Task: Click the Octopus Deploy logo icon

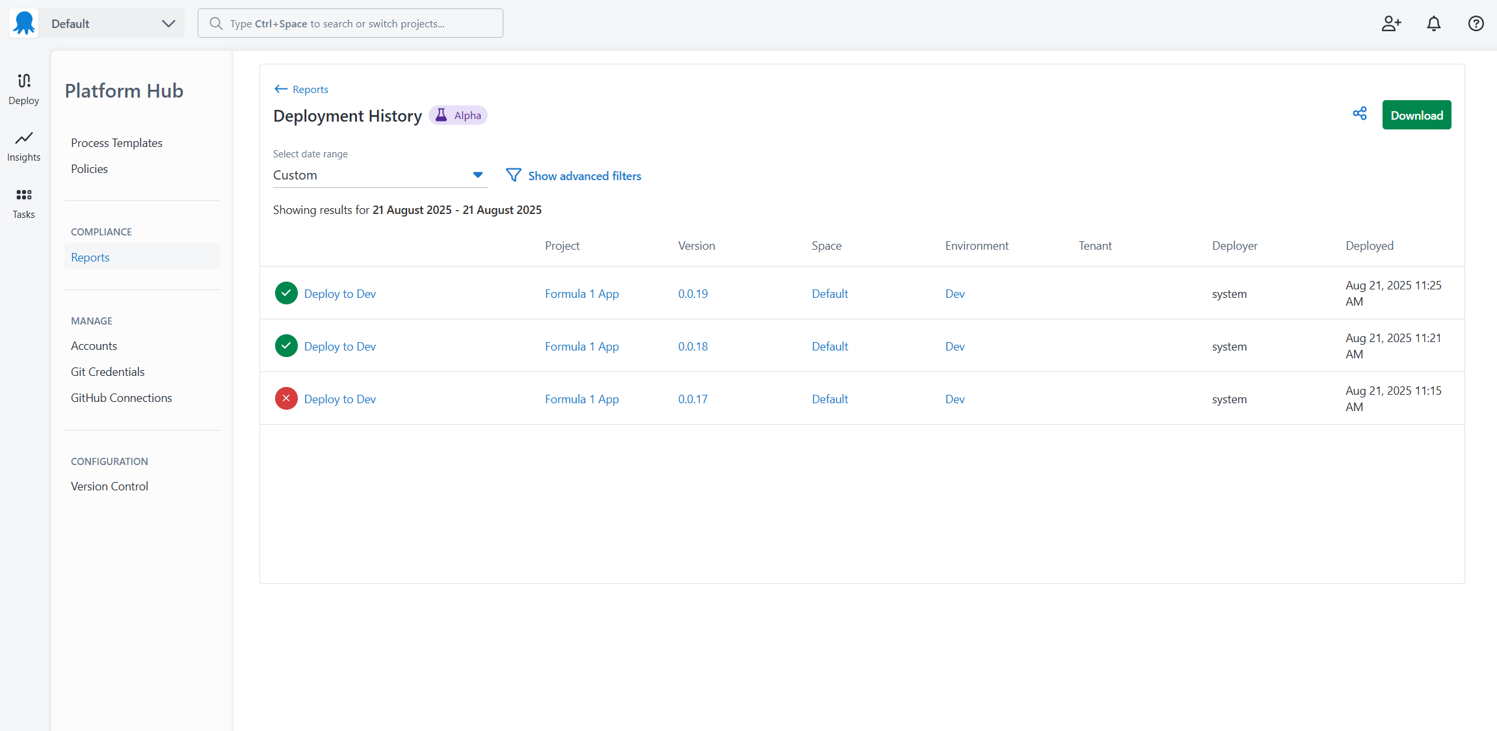Action: click(24, 23)
